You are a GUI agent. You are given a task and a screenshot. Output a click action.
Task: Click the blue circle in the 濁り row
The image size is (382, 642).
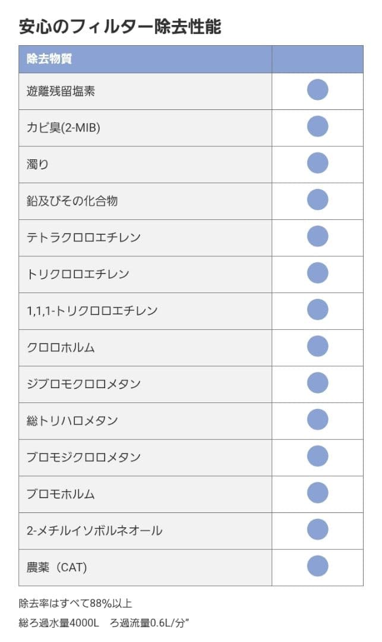(317, 163)
